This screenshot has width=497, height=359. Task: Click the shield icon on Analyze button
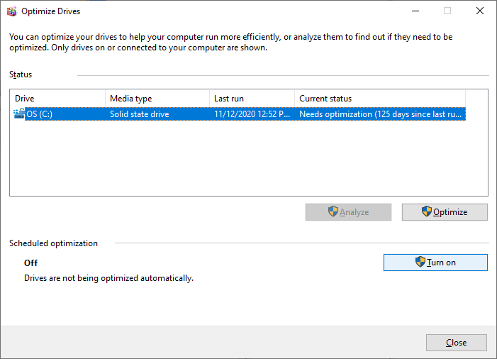click(333, 211)
